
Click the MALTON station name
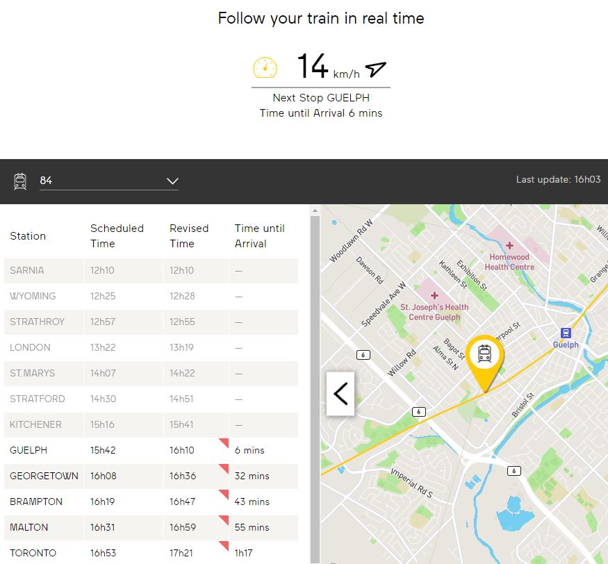(29, 527)
